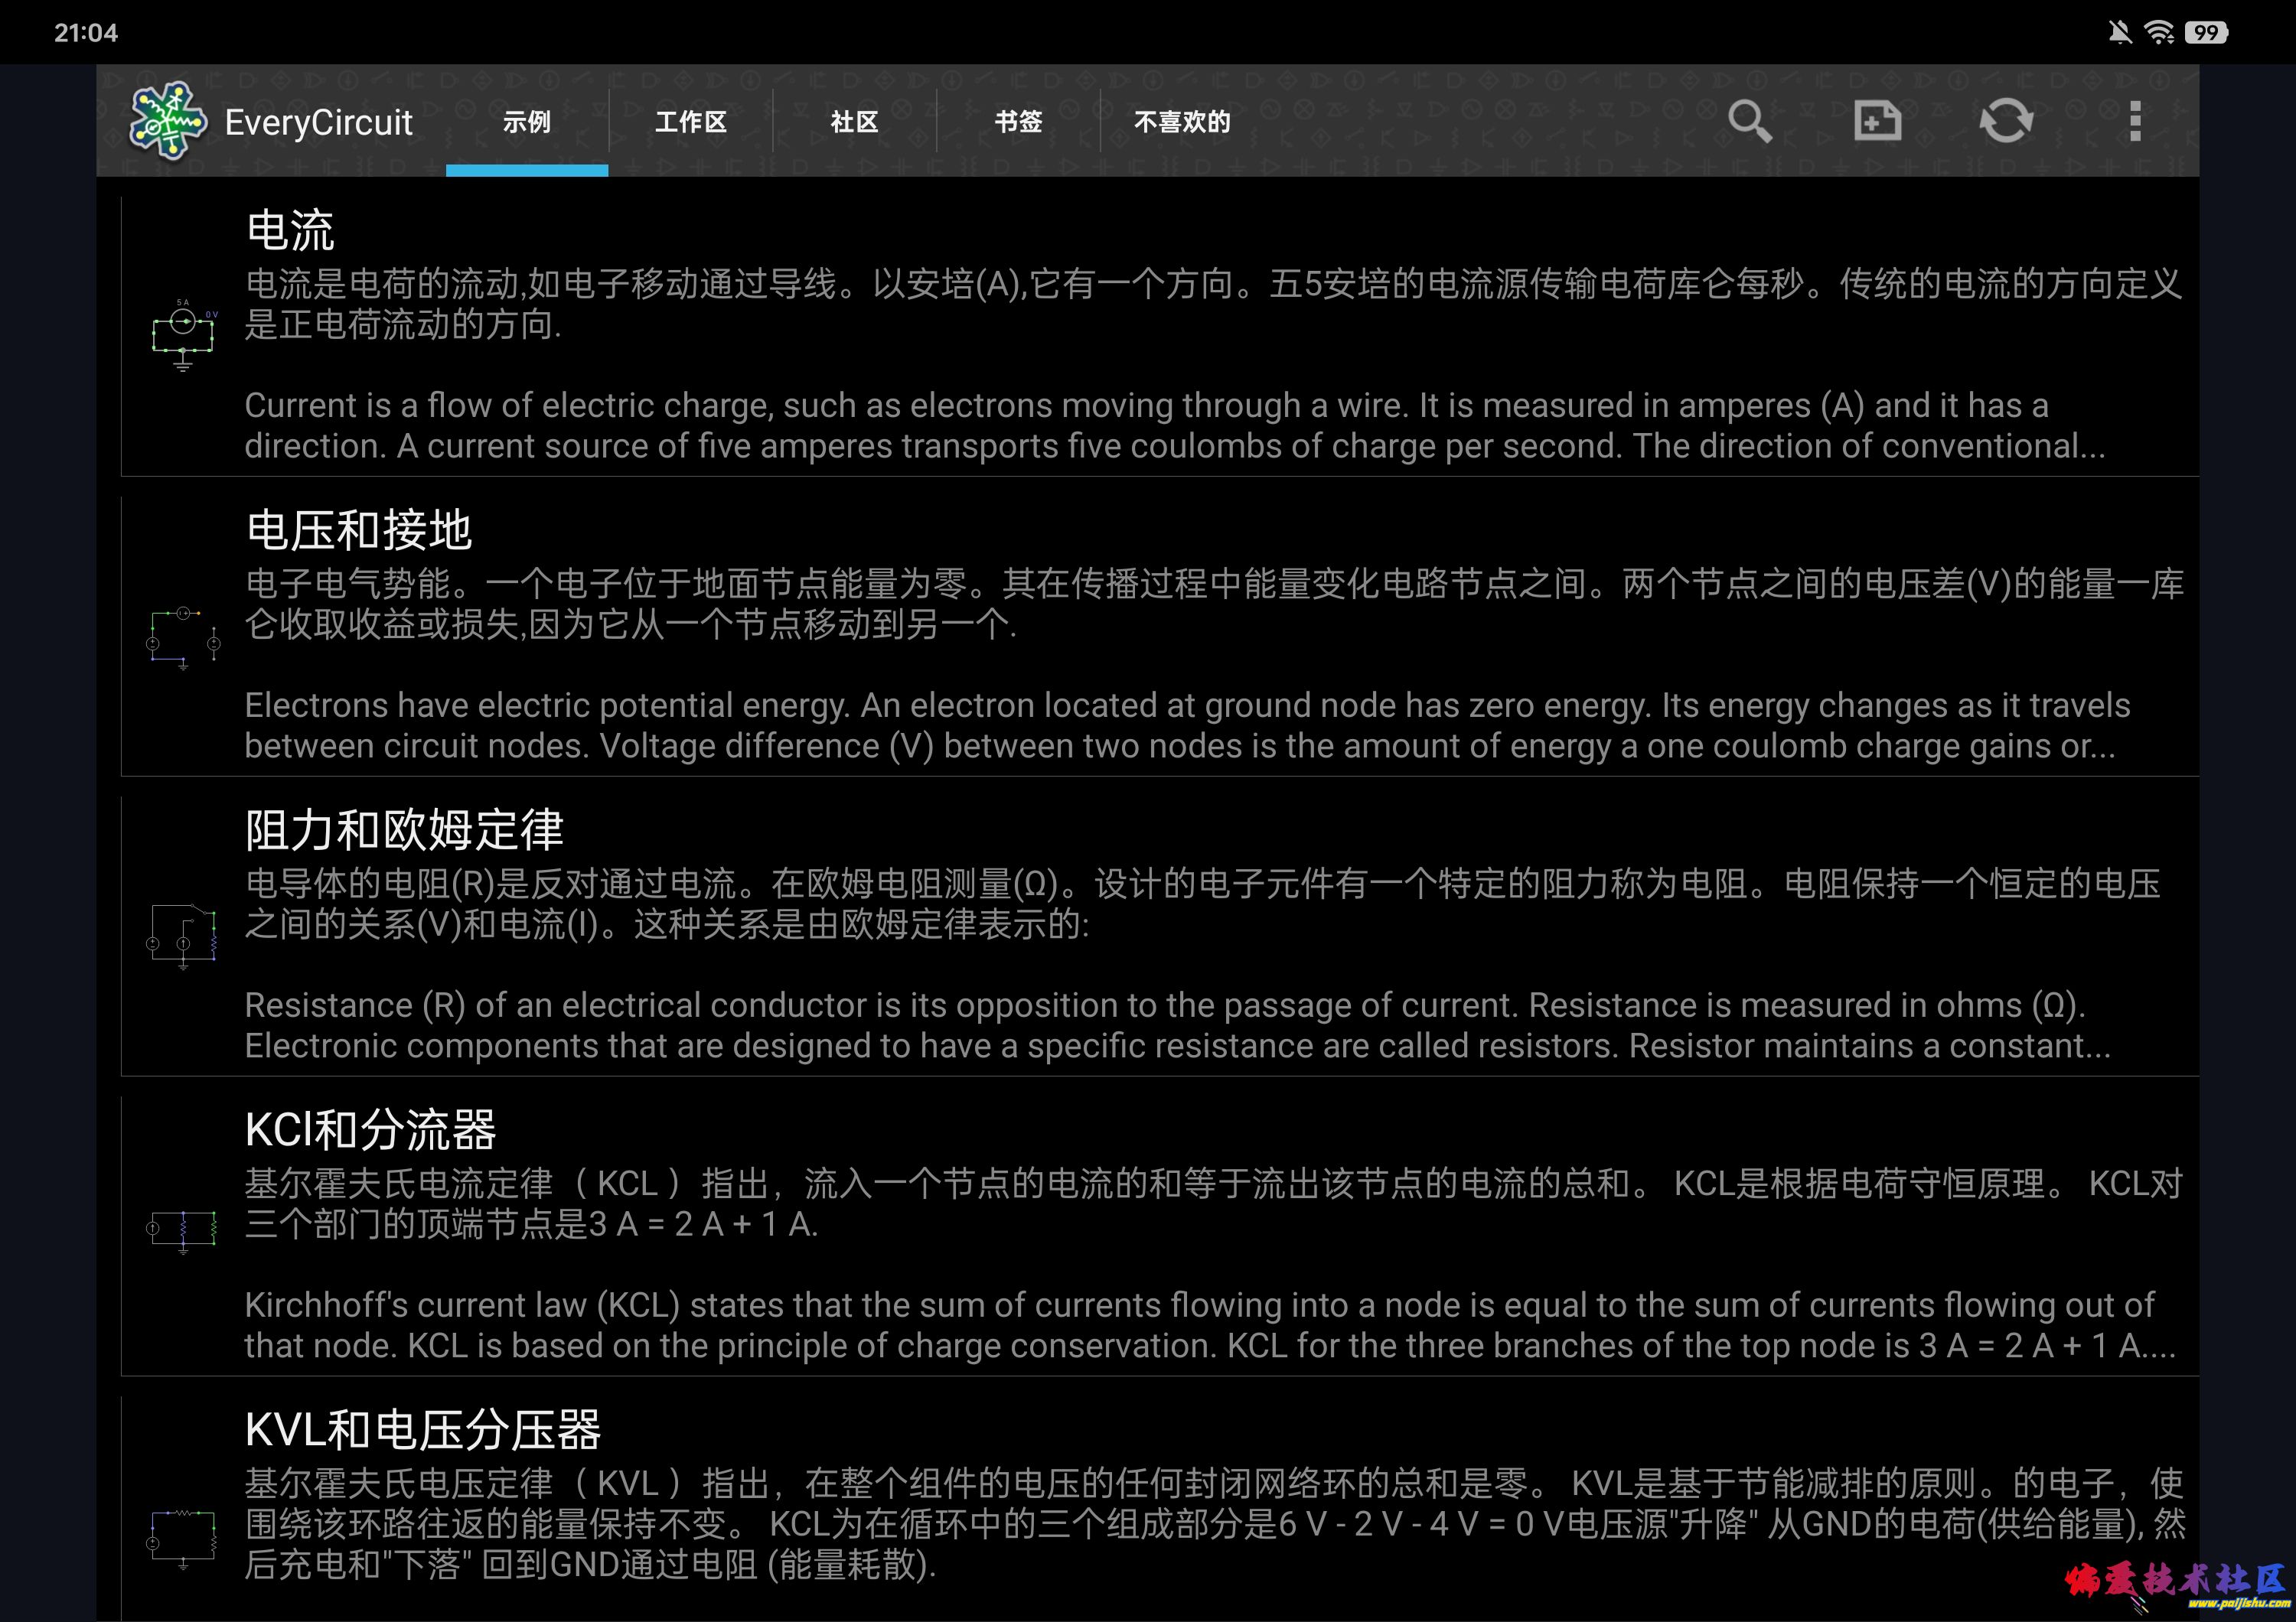Viewport: 2296px width, 1622px height.
Task: Tap the Wi-Fi status icon
Action: click(x=2159, y=32)
